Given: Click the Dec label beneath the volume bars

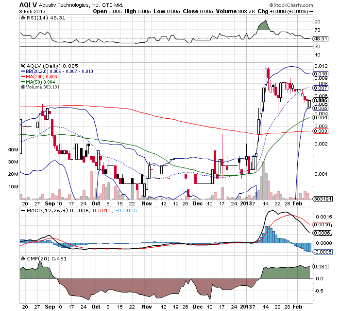Looking at the screenshot, I should coord(198,203).
